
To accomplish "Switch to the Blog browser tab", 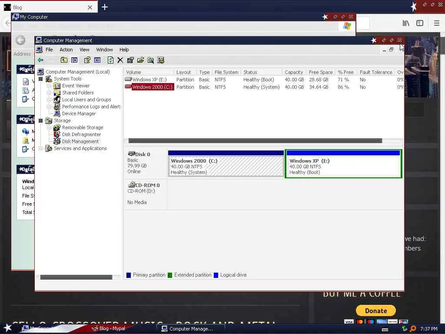I will pos(48,7).
